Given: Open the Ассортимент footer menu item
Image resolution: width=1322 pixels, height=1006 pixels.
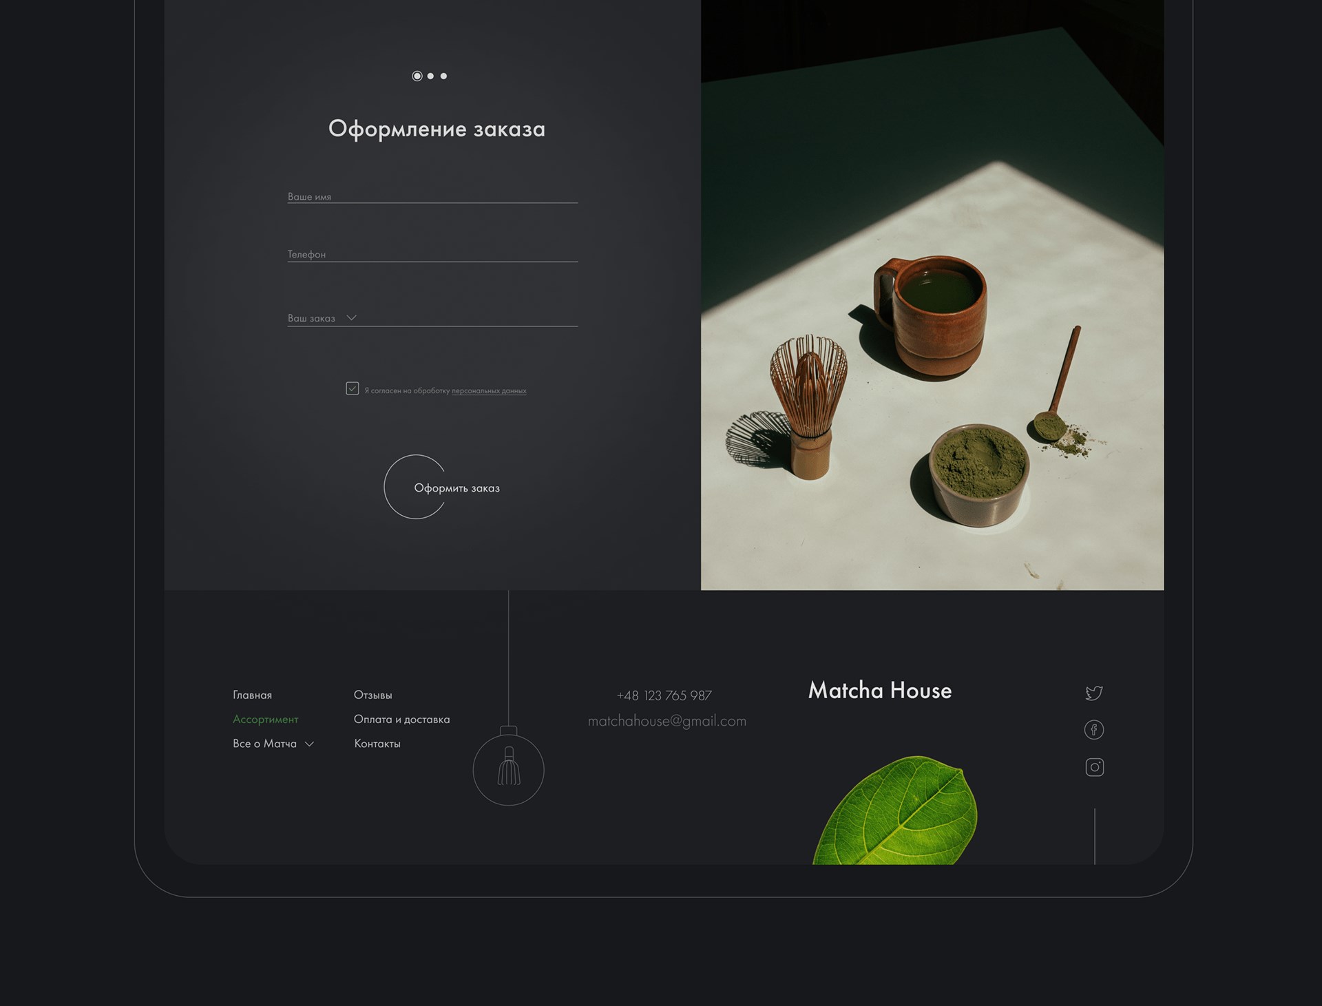Looking at the screenshot, I should point(266,719).
